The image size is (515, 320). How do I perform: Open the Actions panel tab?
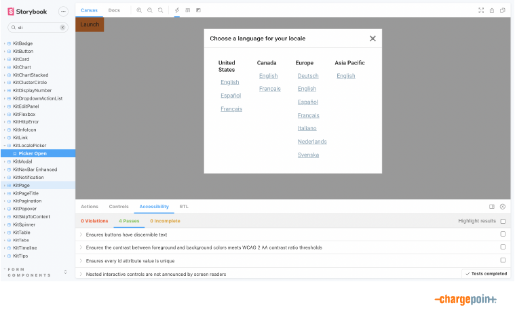click(90, 207)
